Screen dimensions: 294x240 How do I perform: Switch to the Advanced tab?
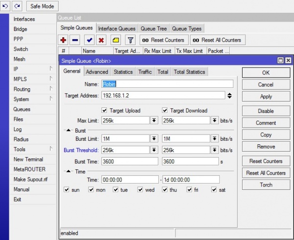click(x=97, y=72)
